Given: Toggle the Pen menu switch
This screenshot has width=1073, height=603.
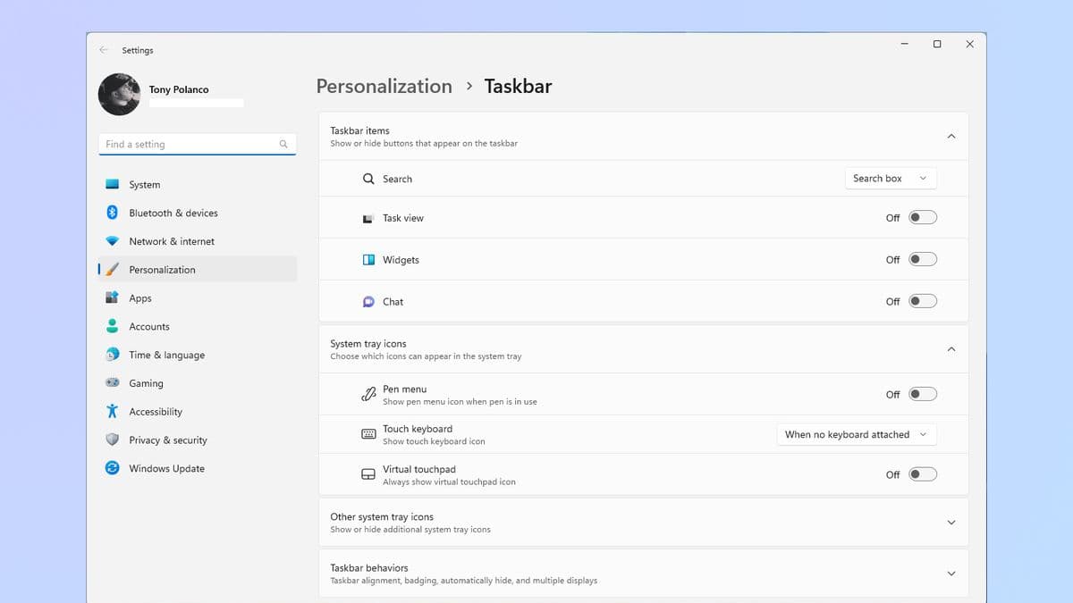Looking at the screenshot, I should point(922,394).
